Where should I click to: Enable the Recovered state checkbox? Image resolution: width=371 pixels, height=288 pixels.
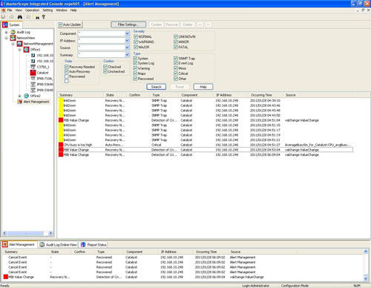coord(66,76)
